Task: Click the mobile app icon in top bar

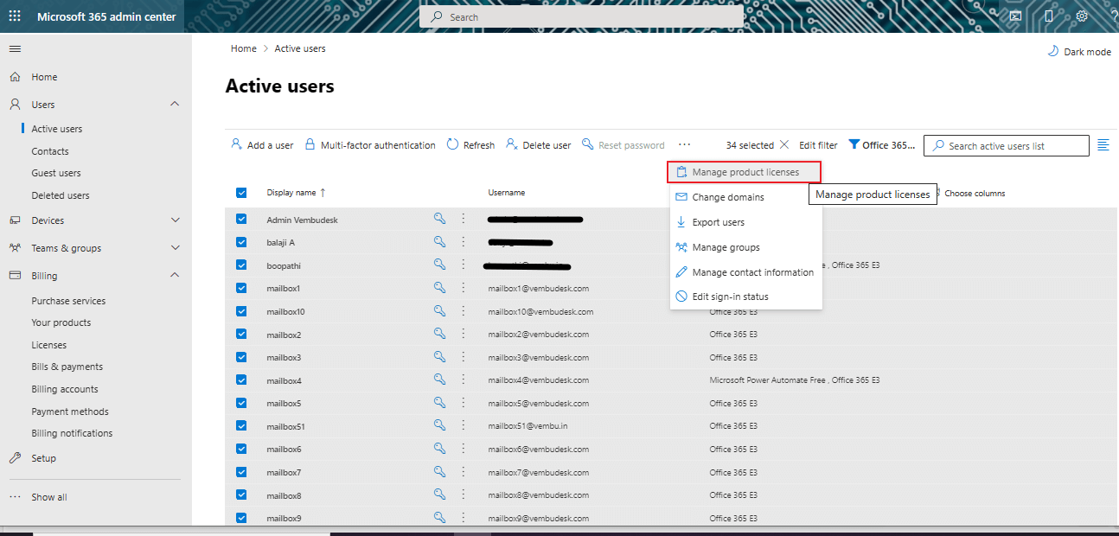Action: pyautogui.click(x=1049, y=16)
